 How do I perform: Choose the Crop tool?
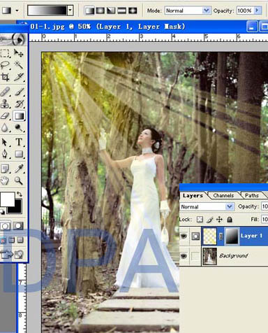coord(5,77)
